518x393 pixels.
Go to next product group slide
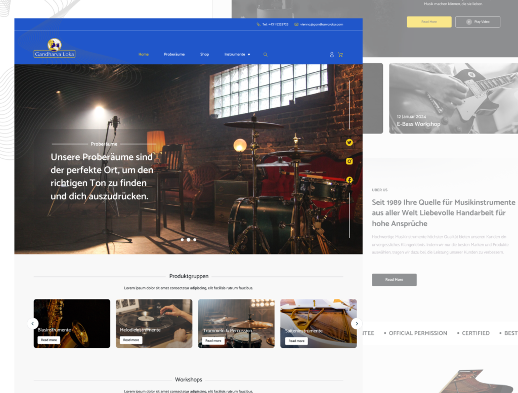(x=356, y=324)
